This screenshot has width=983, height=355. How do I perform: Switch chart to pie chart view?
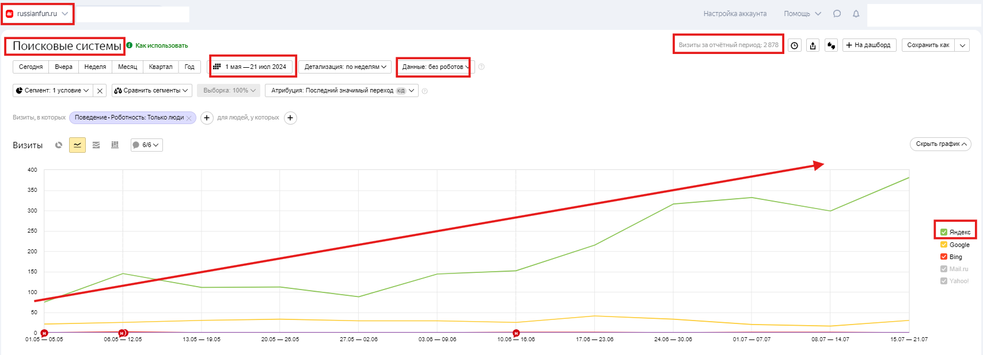point(59,145)
